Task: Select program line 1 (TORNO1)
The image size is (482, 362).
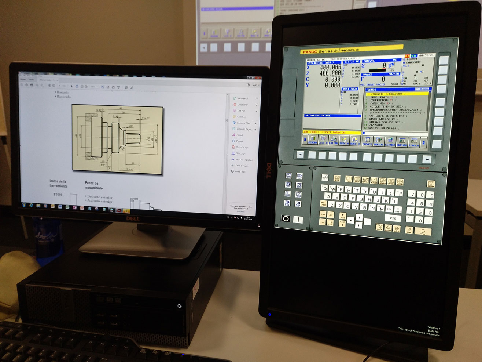Action: (397, 94)
